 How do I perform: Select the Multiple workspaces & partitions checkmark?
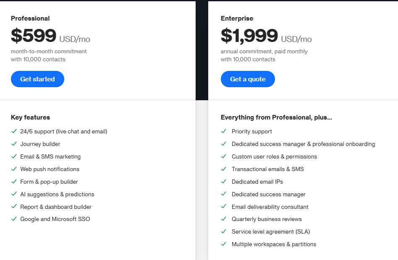(224, 244)
